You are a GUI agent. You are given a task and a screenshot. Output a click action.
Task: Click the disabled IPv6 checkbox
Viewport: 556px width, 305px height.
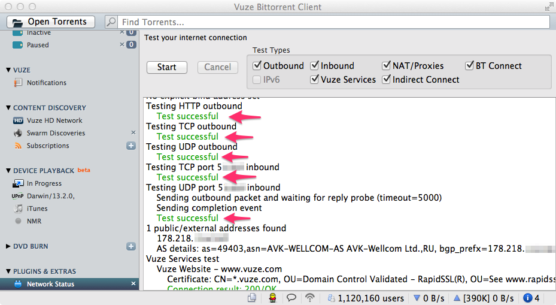tap(257, 80)
